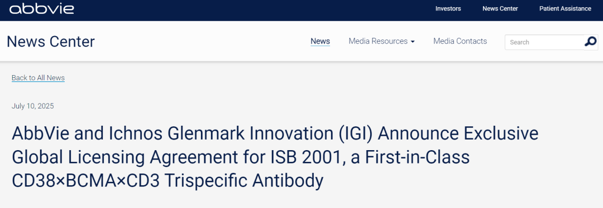Click "Trispecific Antibody" in the headline

click(244, 181)
